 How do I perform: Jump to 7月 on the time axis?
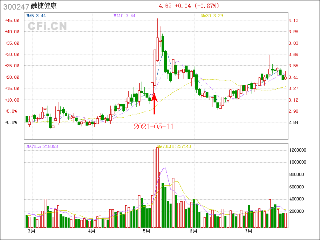click(248, 231)
